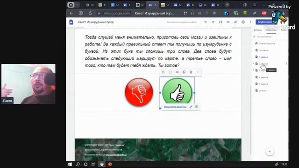Click the Task View taskbar icon

(x=93, y=164)
